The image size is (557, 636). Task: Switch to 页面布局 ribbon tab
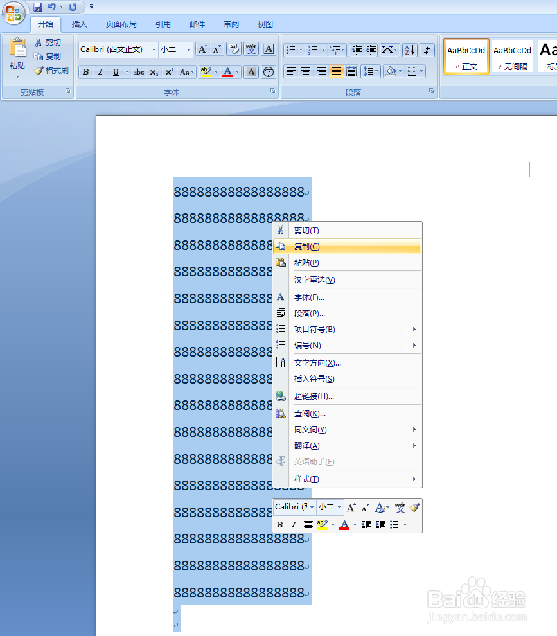[x=121, y=24]
